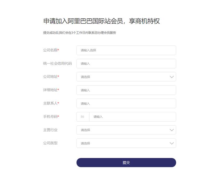Open the 公司地址 dropdown
Image resolution: width=199 pixels, height=172 pixels.
tap(126, 77)
